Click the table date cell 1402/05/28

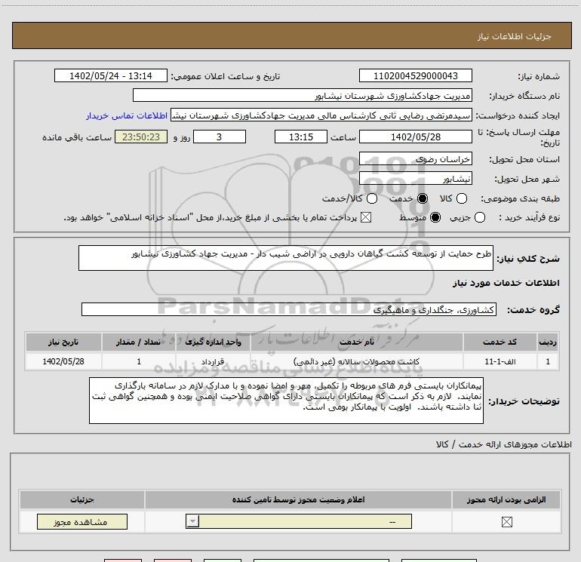coord(63,361)
